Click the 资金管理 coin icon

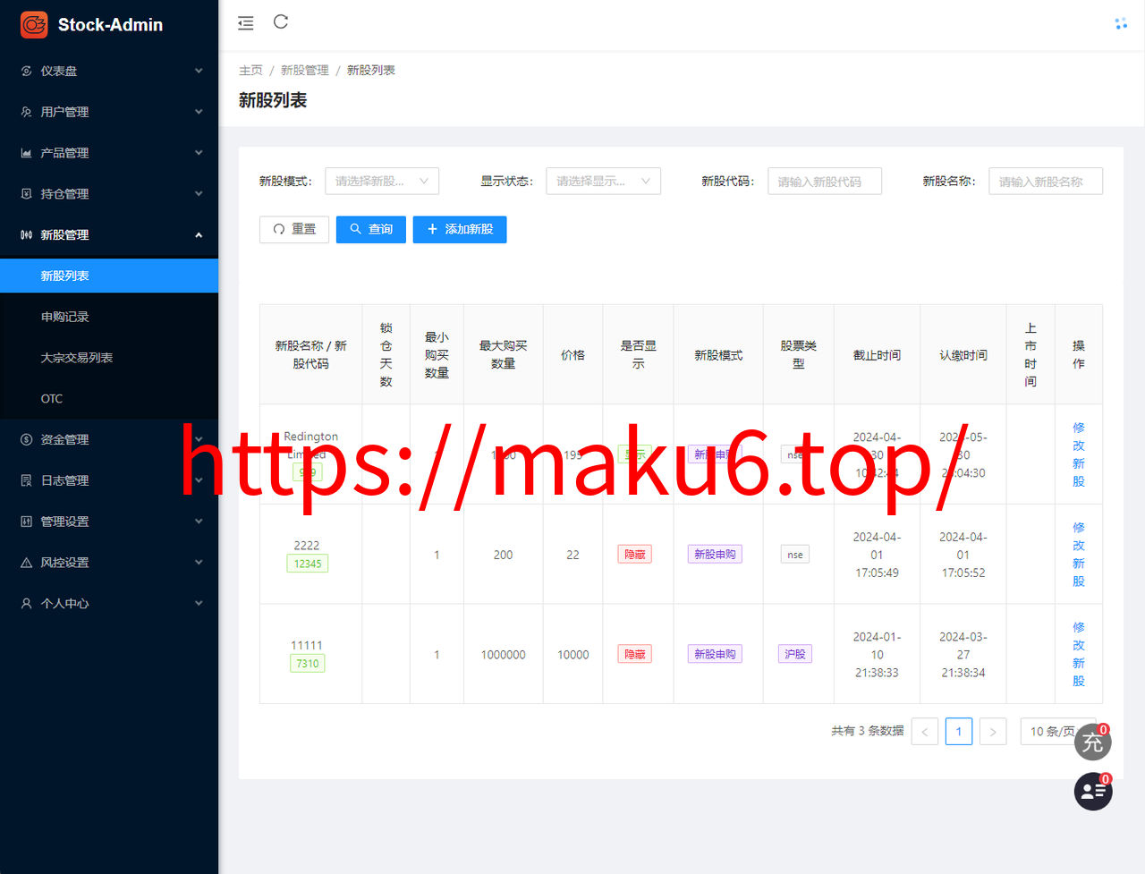pyautogui.click(x=26, y=439)
